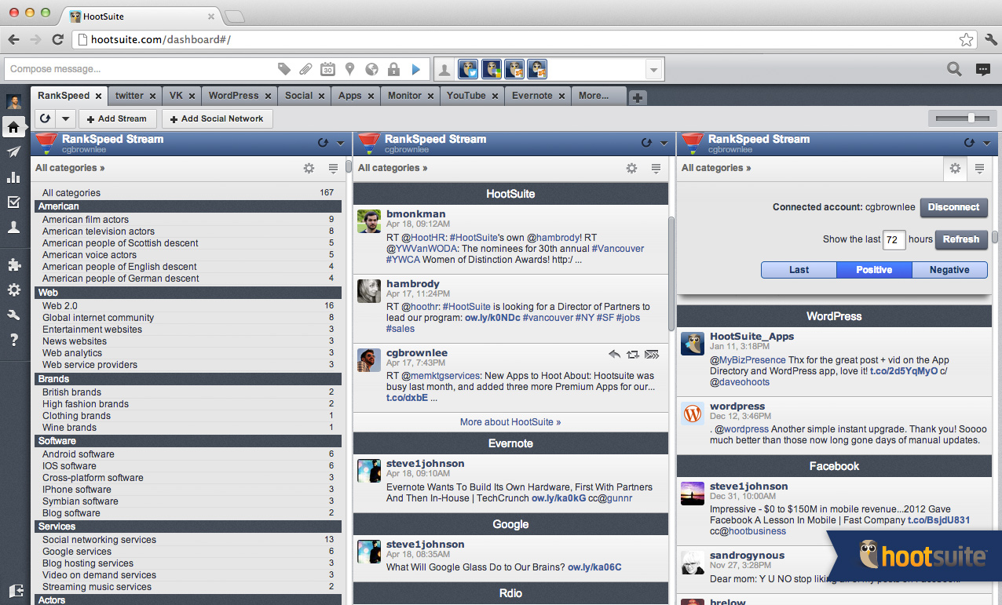Select the Positive sentiment filter
This screenshot has height=605, width=1002.
(x=874, y=270)
